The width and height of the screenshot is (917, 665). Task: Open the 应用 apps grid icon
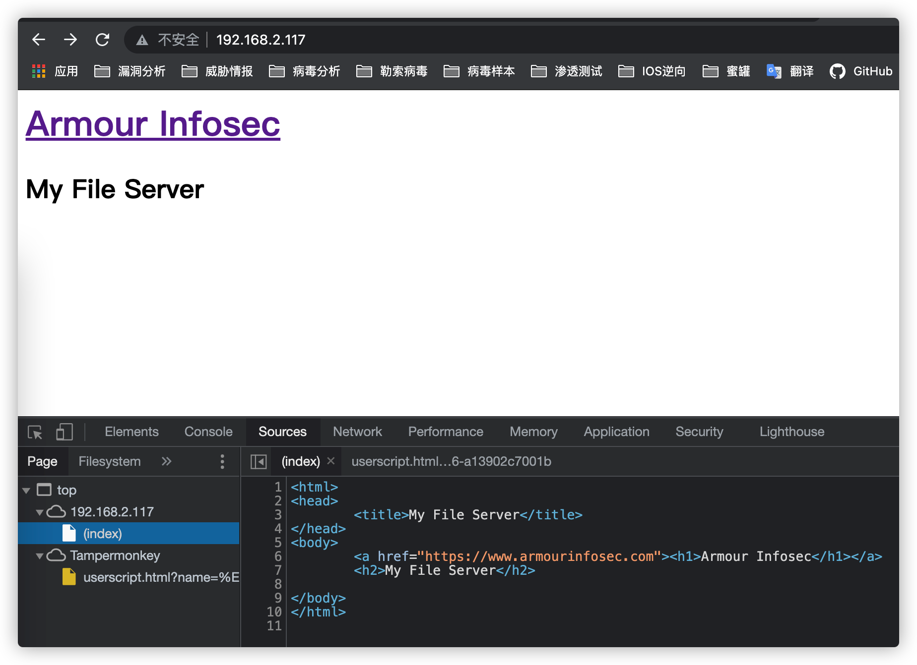click(39, 71)
